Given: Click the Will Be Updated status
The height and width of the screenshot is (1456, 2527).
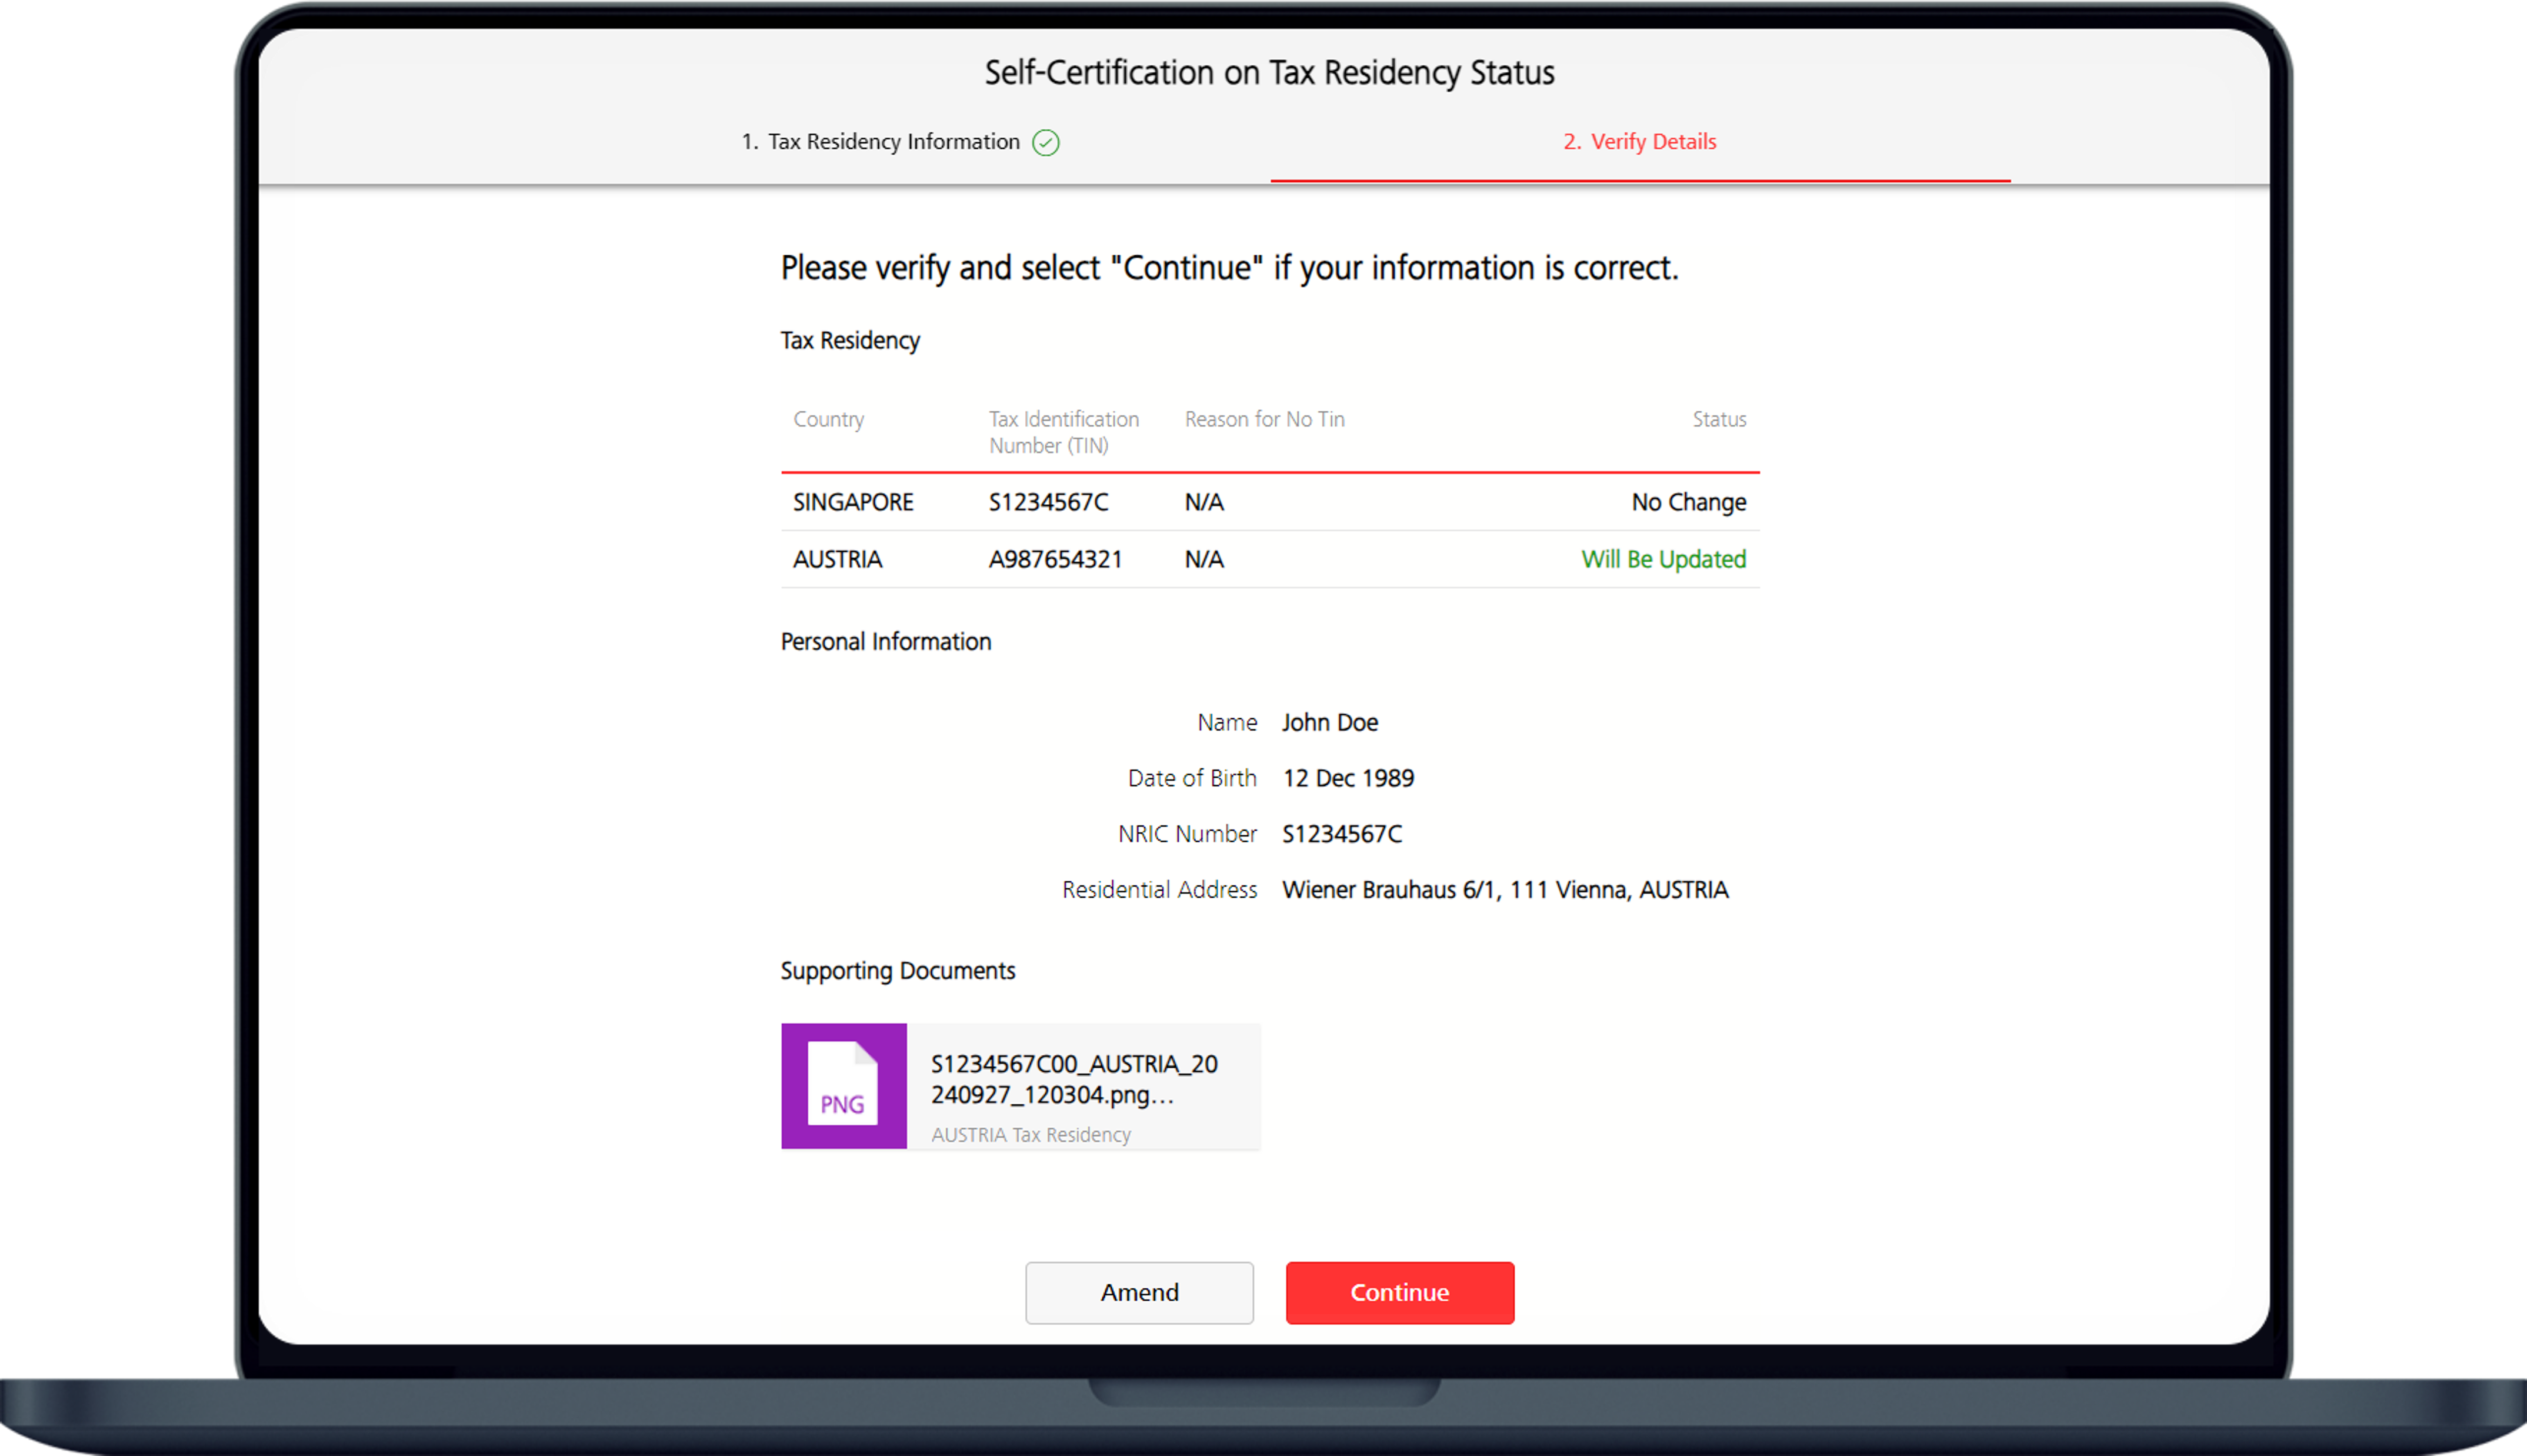Looking at the screenshot, I should coord(1663,559).
